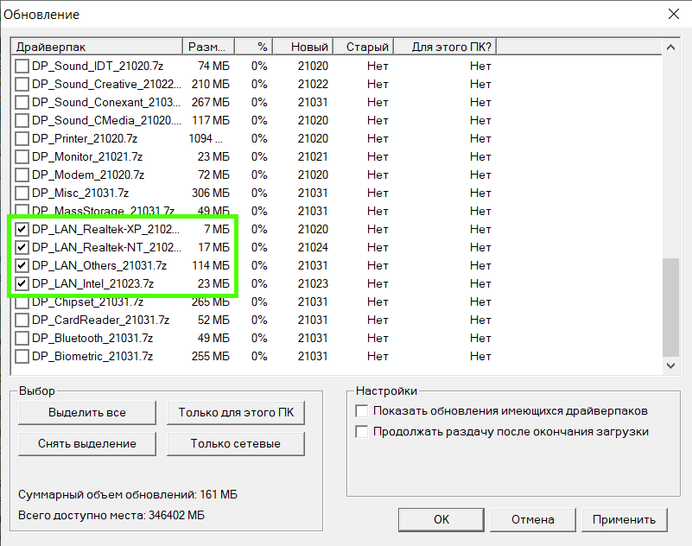Select the DP_Biometric_21031.7z file name
692x546 pixels.
pyautogui.click(x=92, y=356)
